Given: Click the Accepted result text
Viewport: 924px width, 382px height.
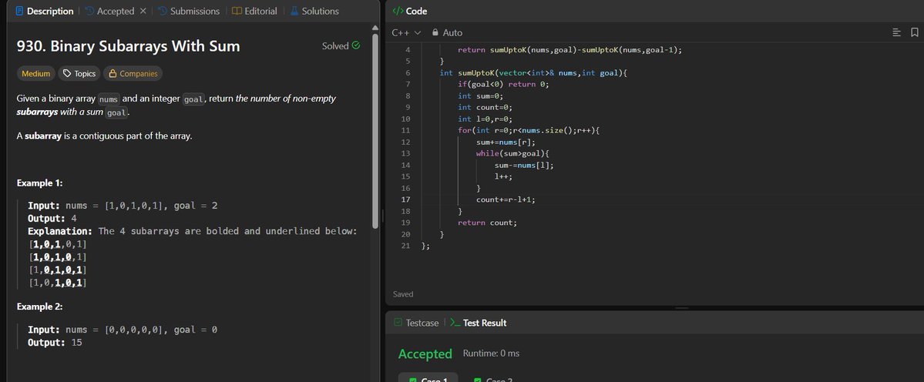Looking at the screenshot, I should point(425,354).
